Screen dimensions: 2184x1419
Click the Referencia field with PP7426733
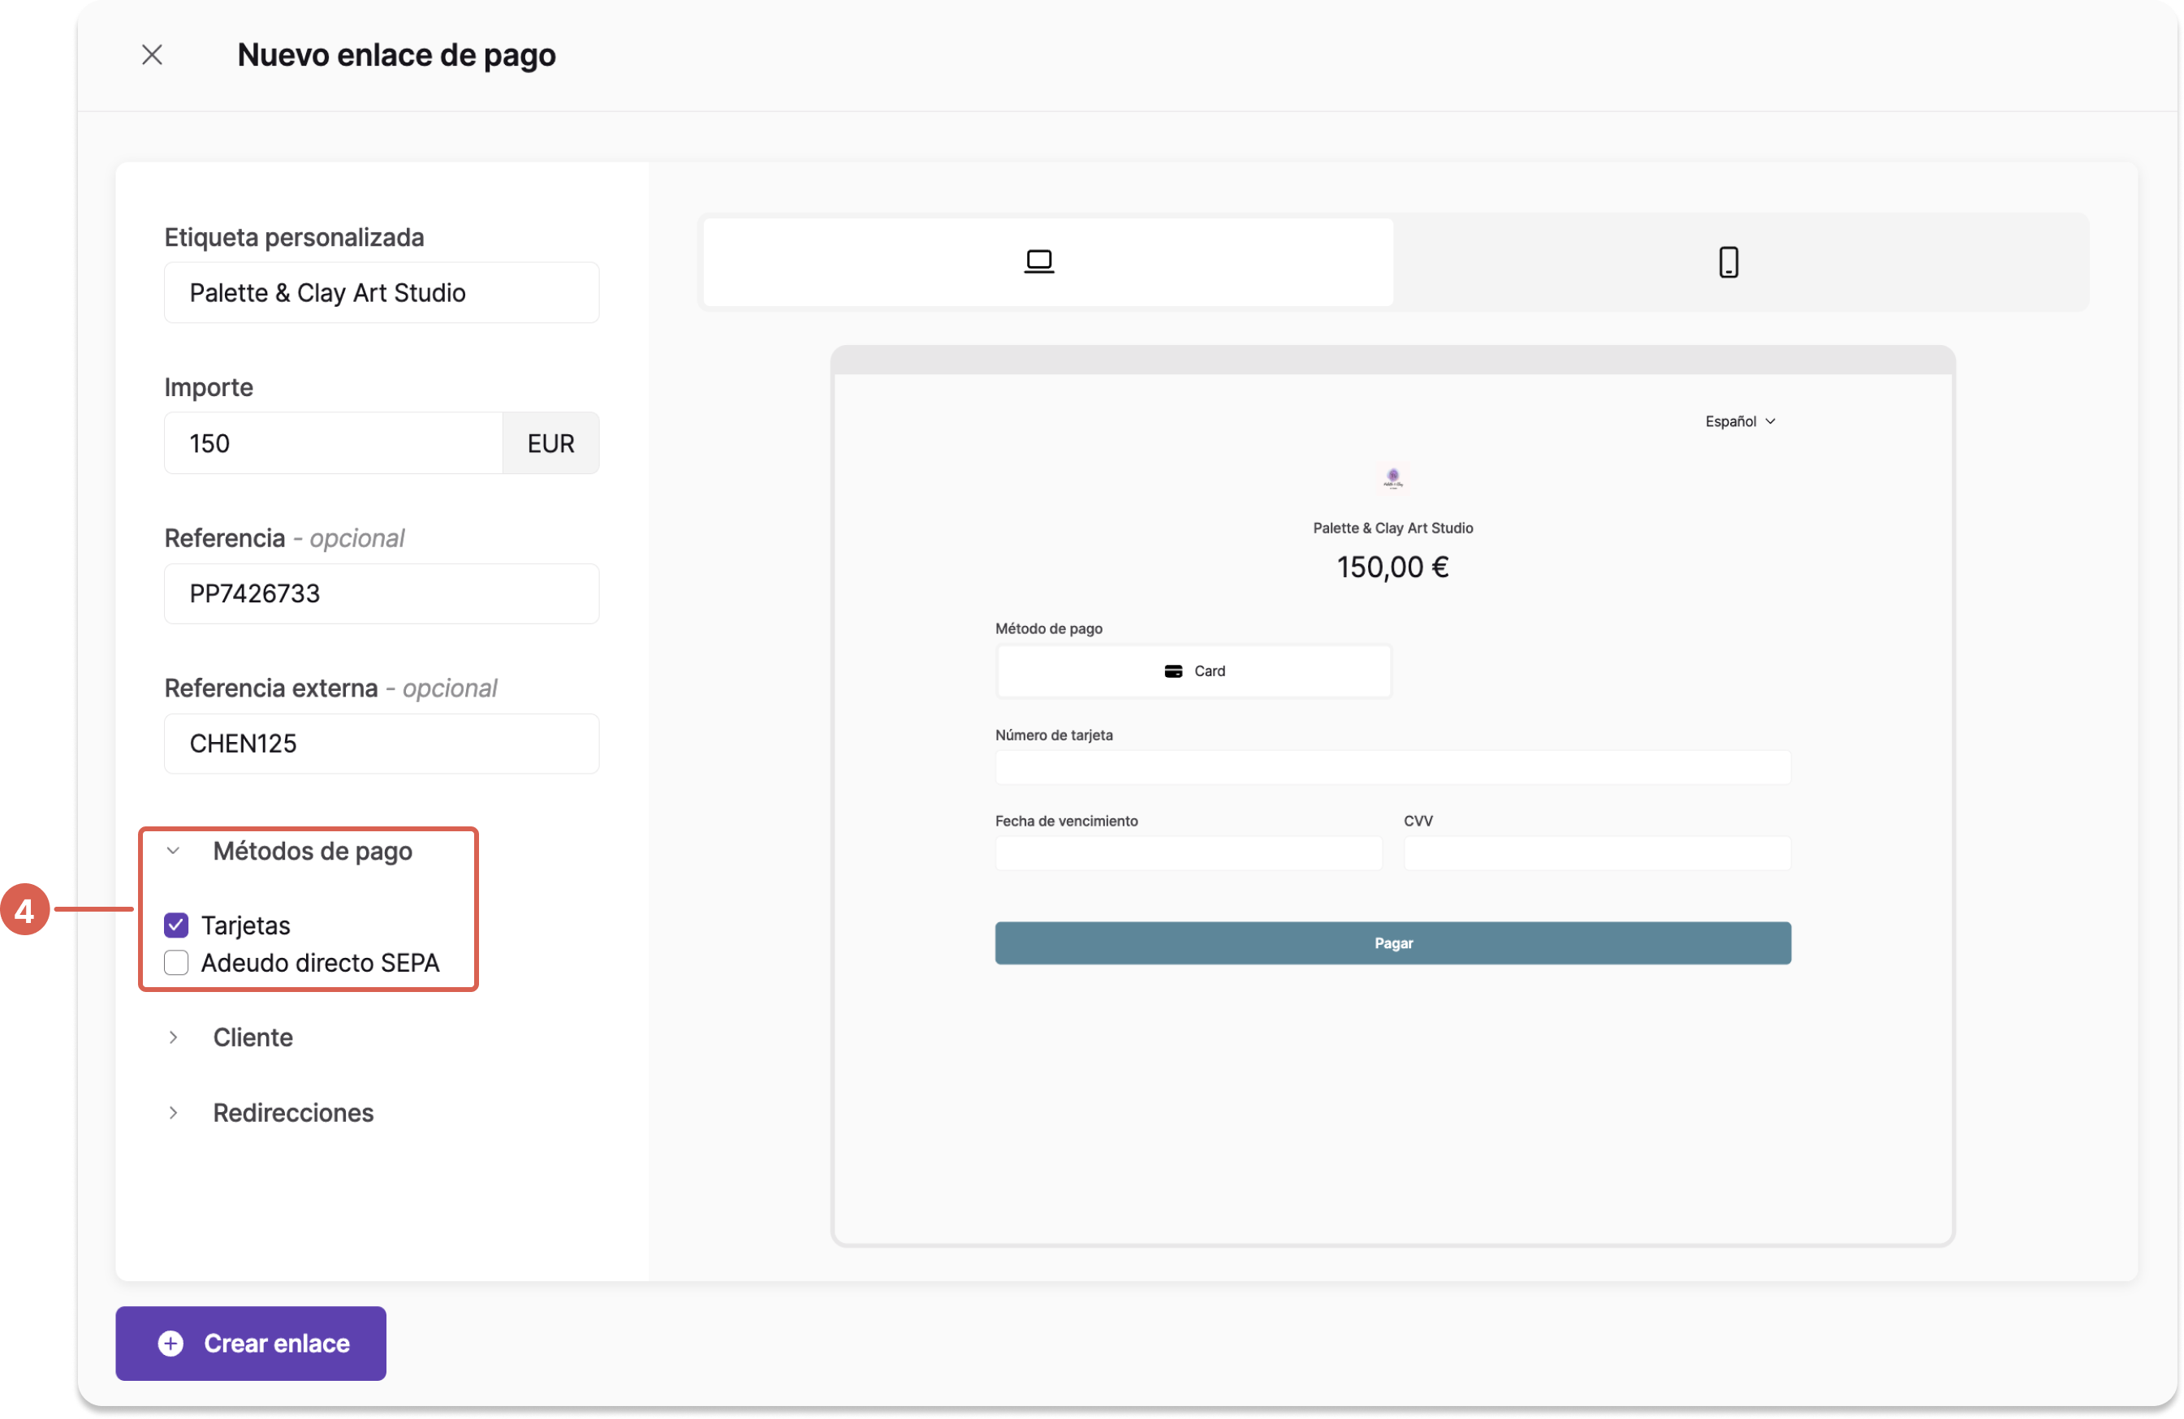382,593
